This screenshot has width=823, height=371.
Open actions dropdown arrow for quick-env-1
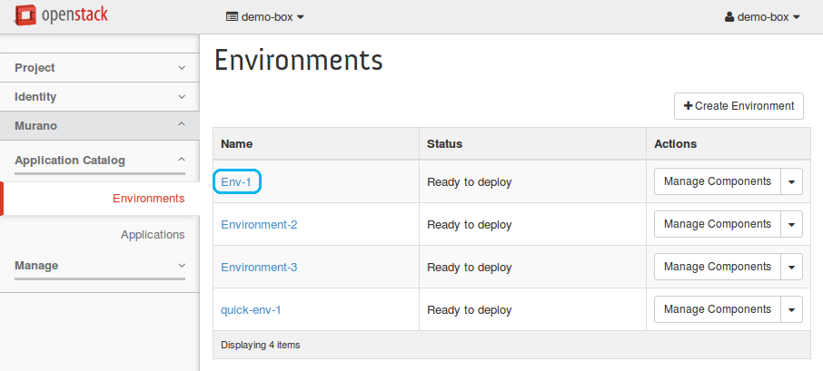pyautogui.click(x=791, y=309)
